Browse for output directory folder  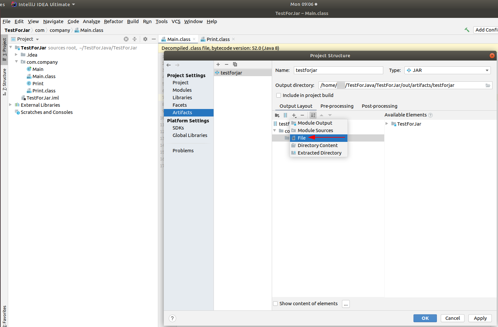(488, 85)
